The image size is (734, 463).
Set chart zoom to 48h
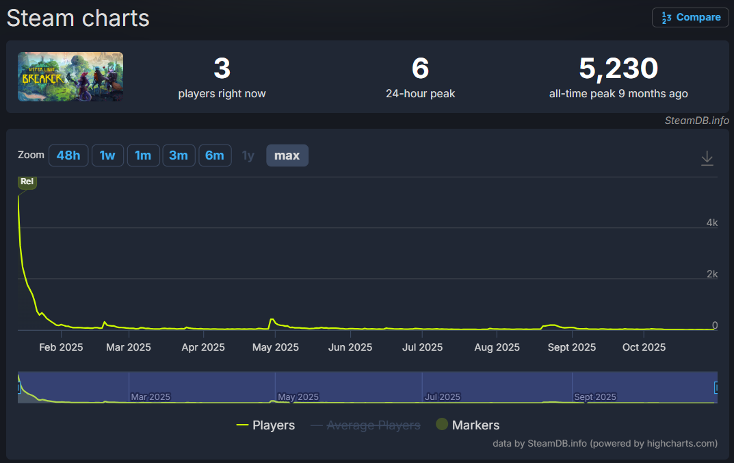point(68,155)
